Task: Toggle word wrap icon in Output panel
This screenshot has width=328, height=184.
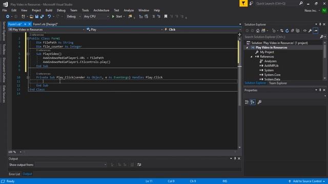Action: (139, 165)
